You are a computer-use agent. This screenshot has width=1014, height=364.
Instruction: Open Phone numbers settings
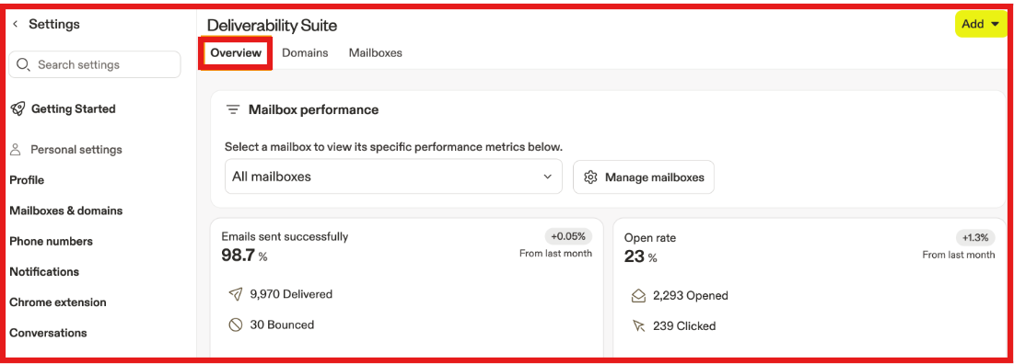point(51,242)
